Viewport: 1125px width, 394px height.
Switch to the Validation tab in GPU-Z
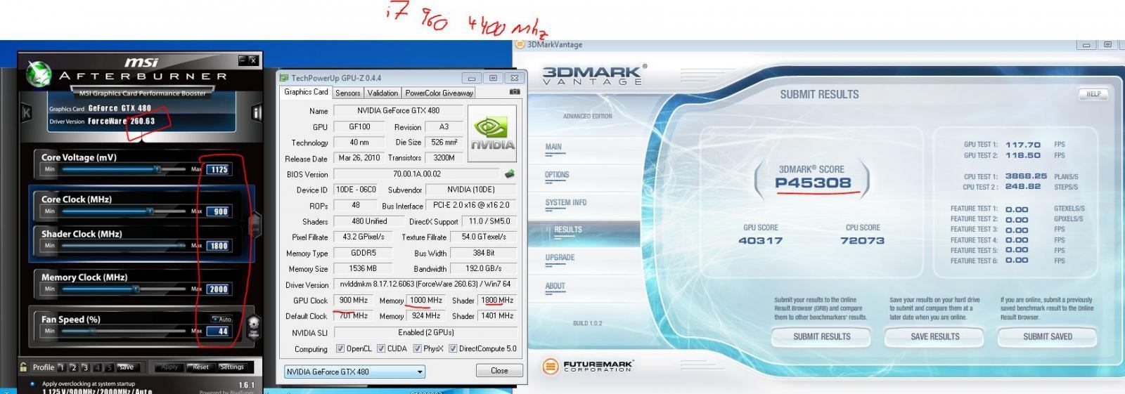382,93
